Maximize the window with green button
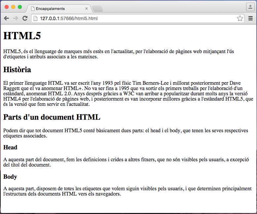This screenshot has width=257, height=214. click(x=20, y=7)
